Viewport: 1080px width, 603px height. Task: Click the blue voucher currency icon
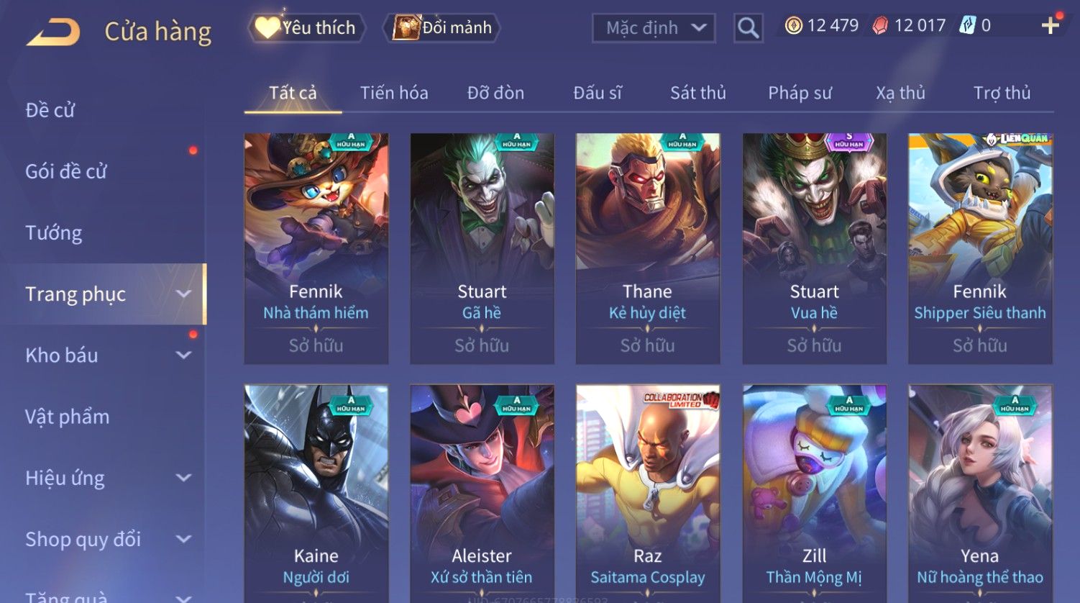click(x=967, y=26)
